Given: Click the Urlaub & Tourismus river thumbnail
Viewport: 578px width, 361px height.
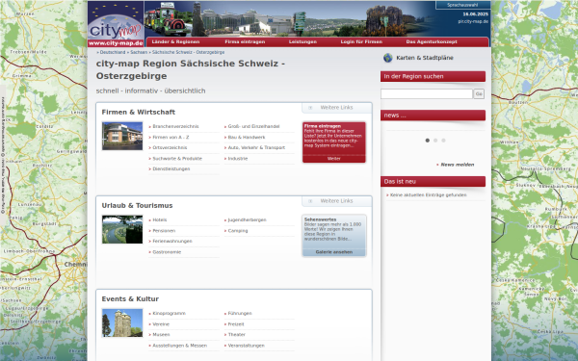Looking at the screenshot, I should pos(122,229).
